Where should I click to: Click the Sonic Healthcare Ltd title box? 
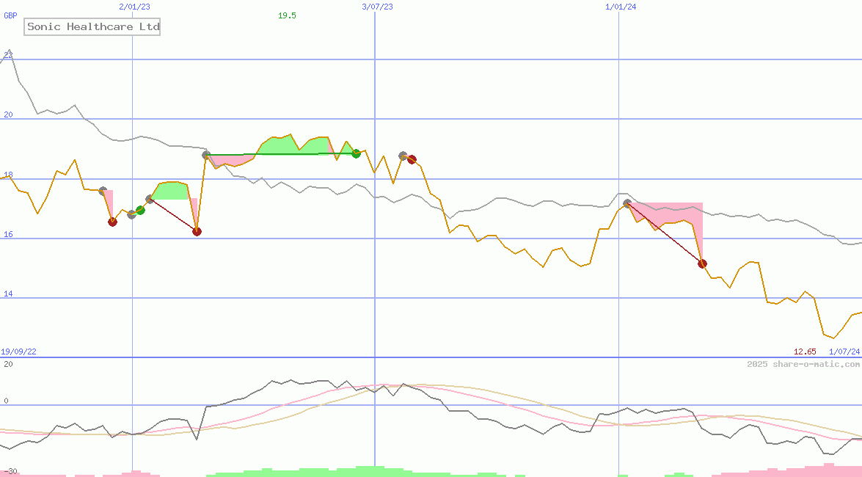click(x=92, y=26)
